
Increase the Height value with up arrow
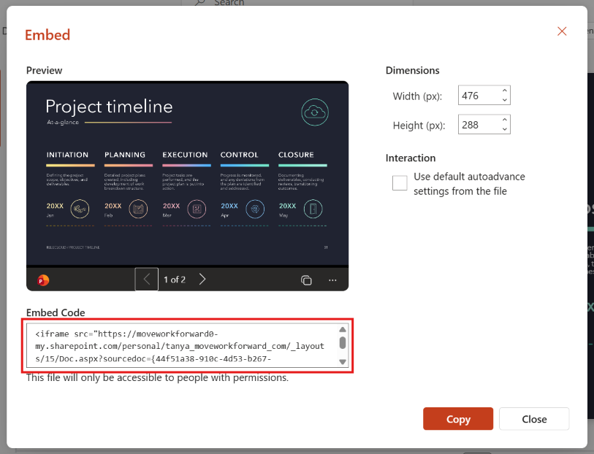(x=505, y=120)
